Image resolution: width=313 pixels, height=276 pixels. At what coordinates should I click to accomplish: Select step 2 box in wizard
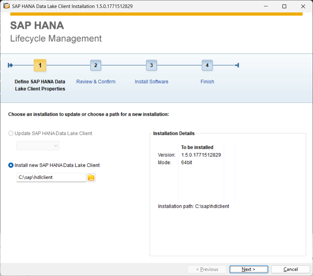coord(96,65)
